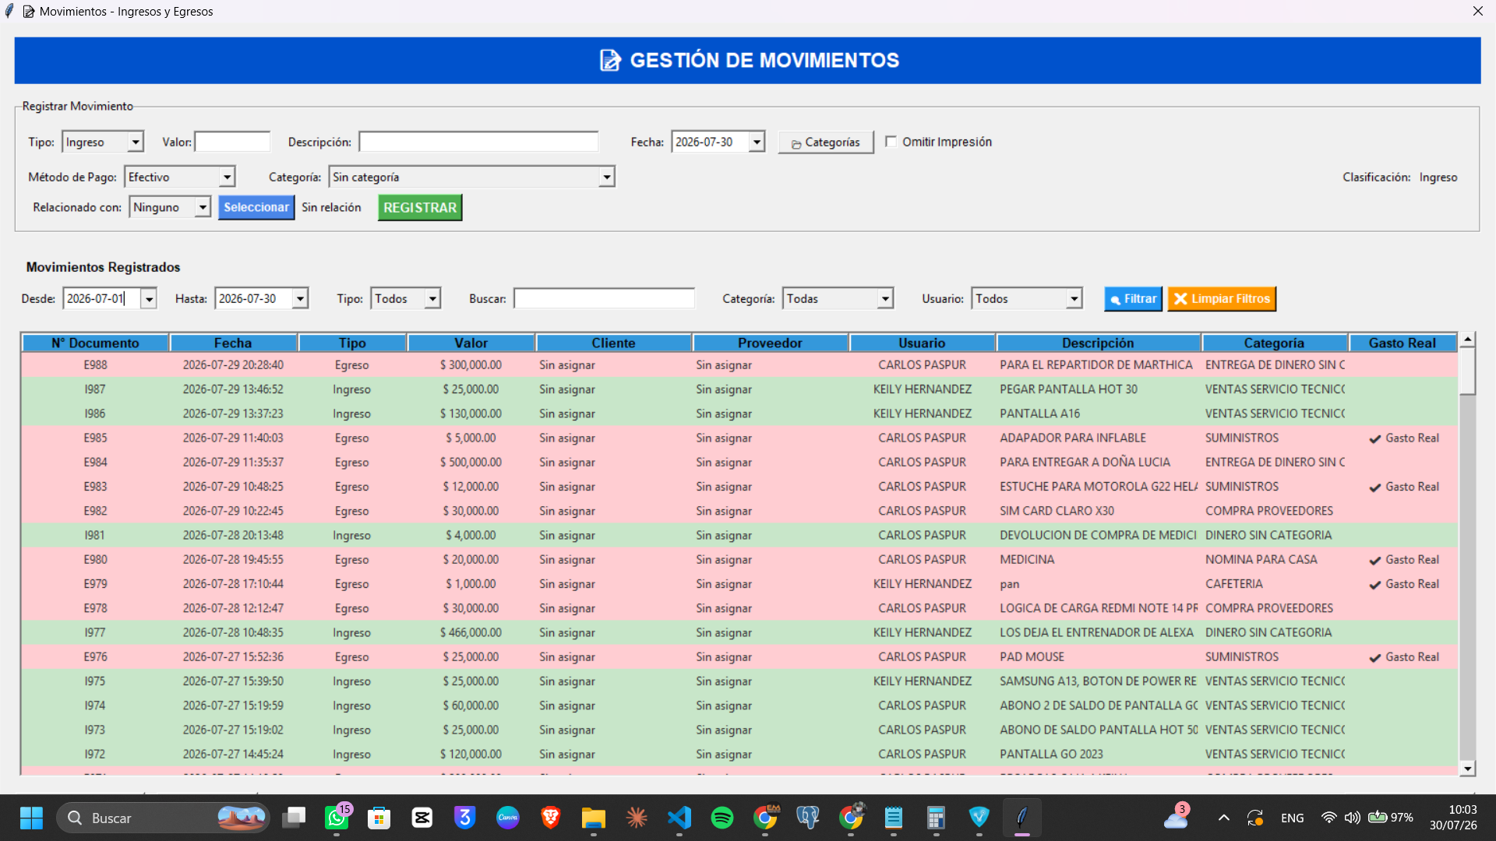Open the Desde date dropdown arrow
The image size is (1496, 841).
point(148,299)
